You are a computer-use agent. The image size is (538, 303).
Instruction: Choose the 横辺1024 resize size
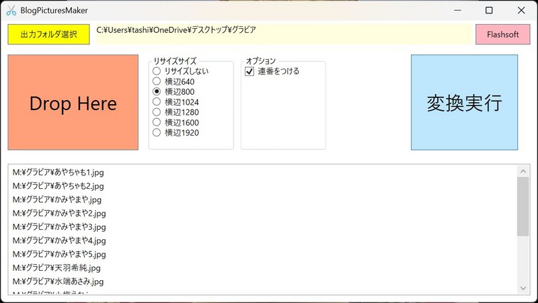click(157, 102)
